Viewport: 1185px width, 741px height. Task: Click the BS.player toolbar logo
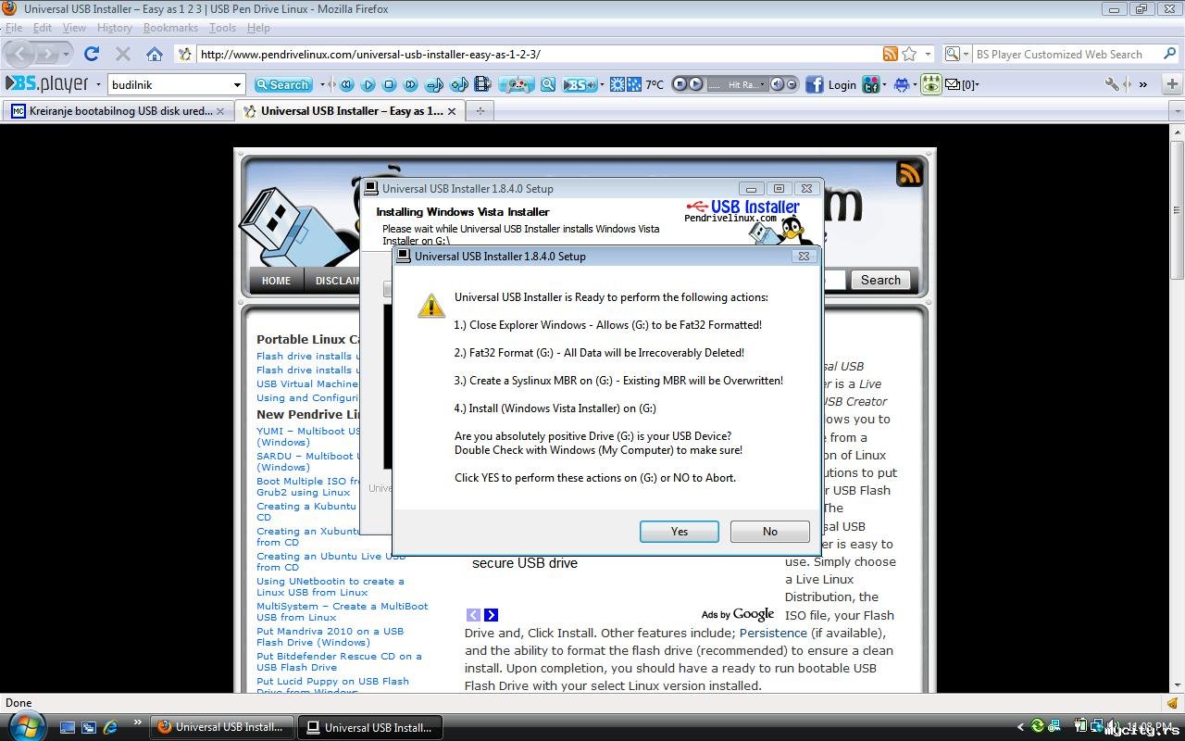point(47,84)
